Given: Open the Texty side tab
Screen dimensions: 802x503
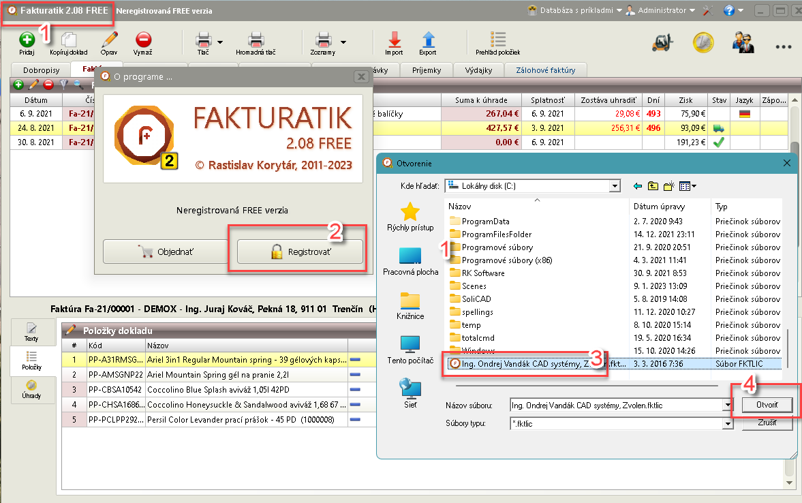Looking at the screenshot, I should coord(31,331).
